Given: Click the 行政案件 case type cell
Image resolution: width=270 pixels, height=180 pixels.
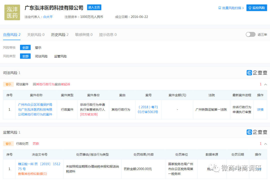Looking at the screenshot, I should pos(67,110).
